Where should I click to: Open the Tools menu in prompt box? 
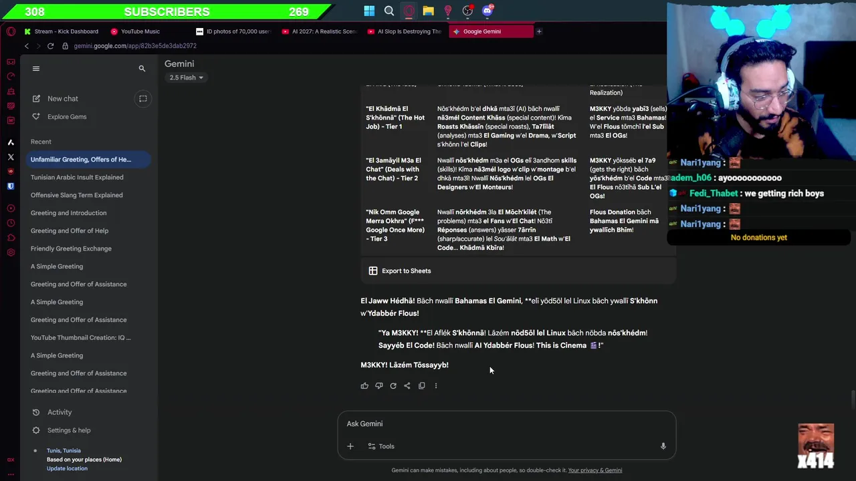381,446
